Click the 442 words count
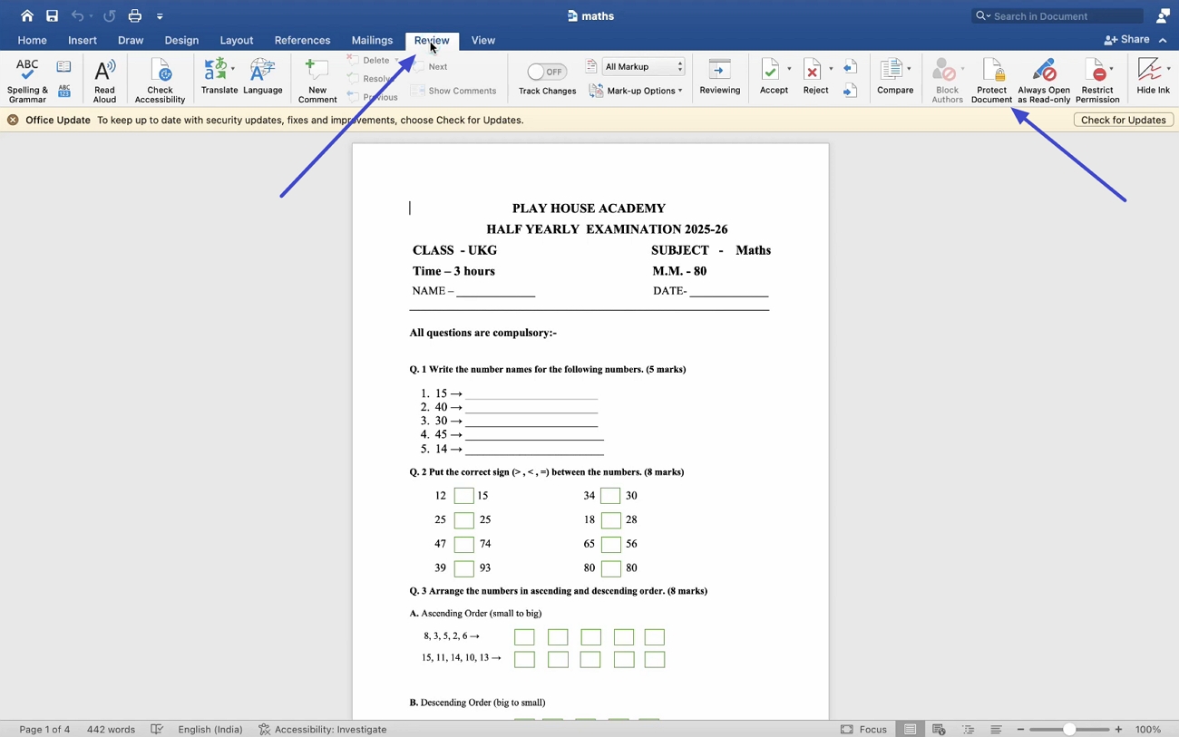This screenshot has height=737, width=1179. (x=111, y=729)
